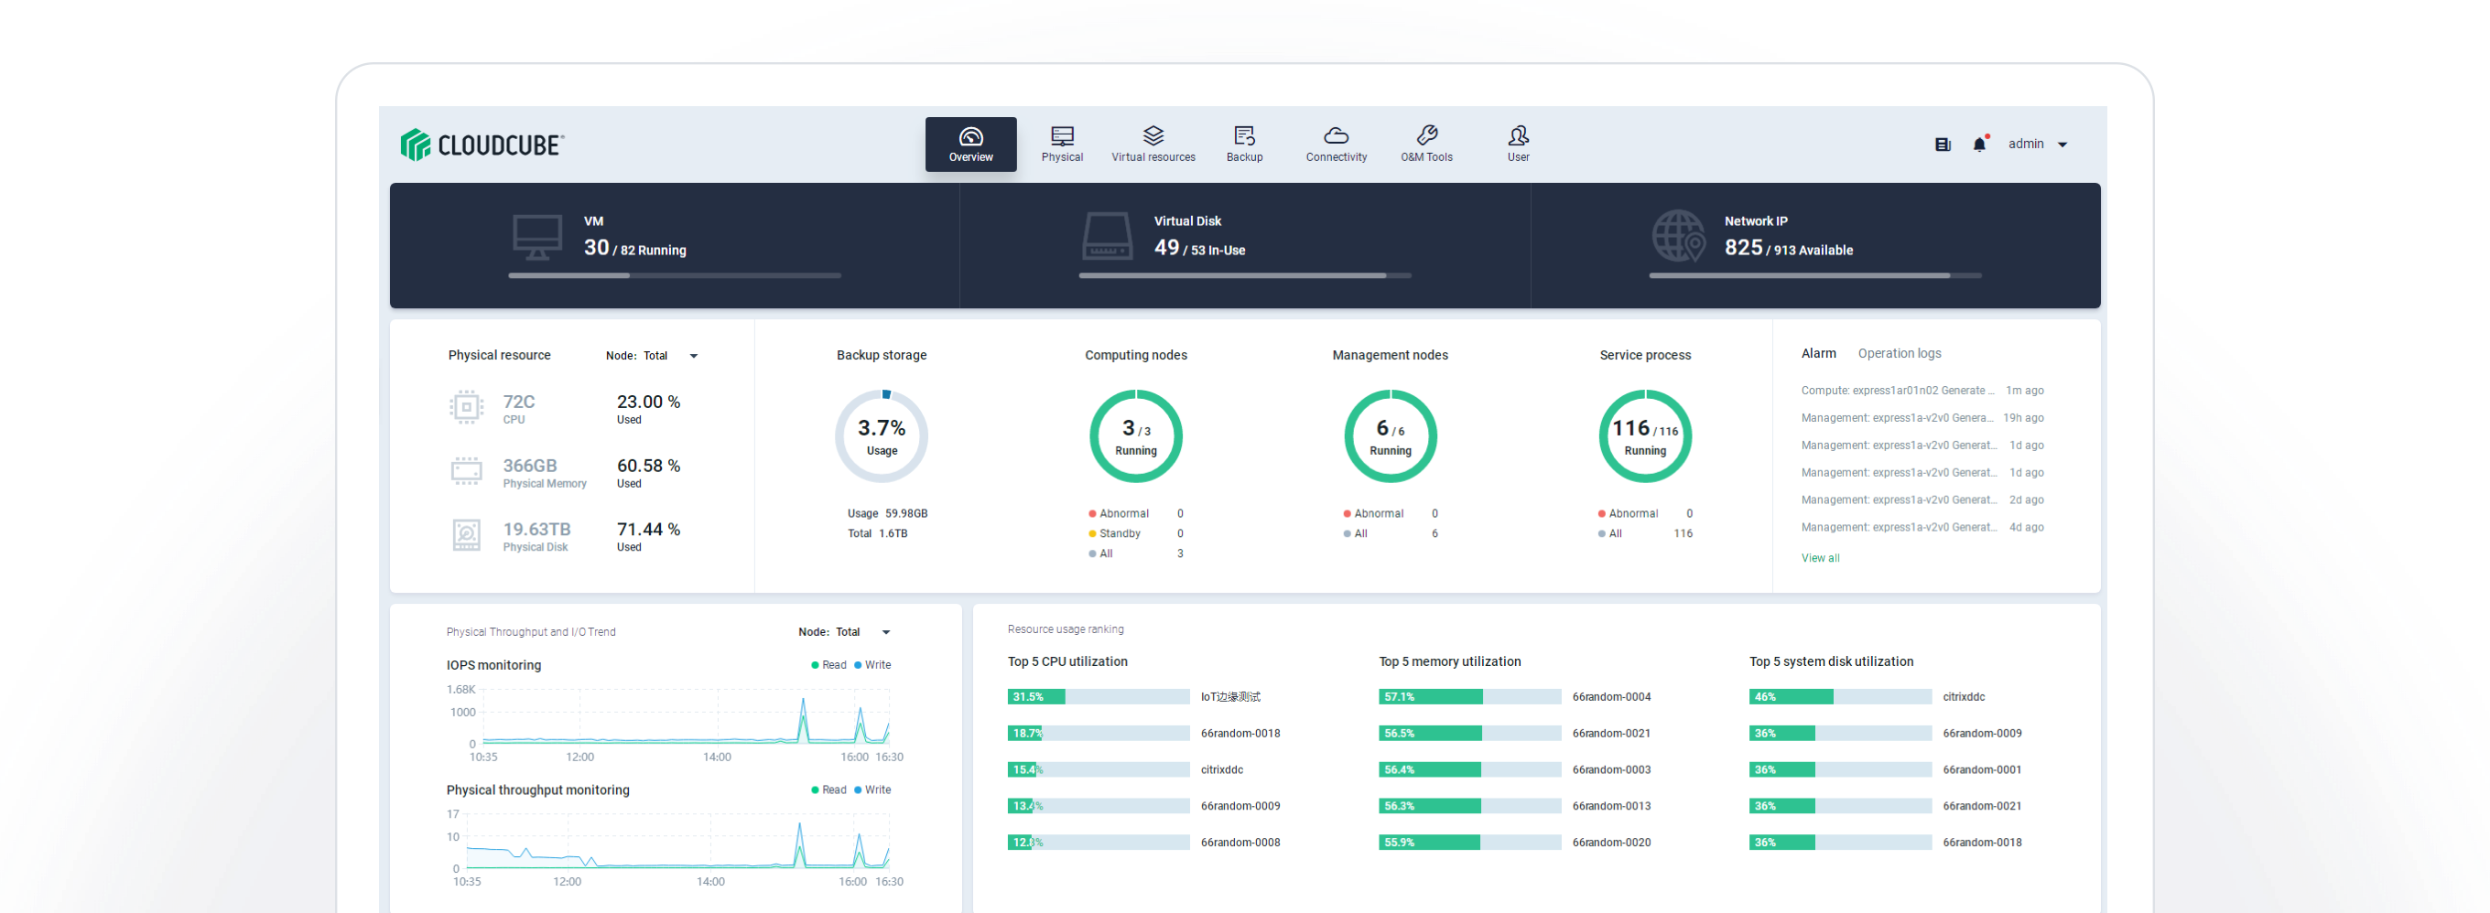Select 66random-0020 in memory ranking
The height and width of the screenshot is (913, 2490).
tap(1611, 843)
